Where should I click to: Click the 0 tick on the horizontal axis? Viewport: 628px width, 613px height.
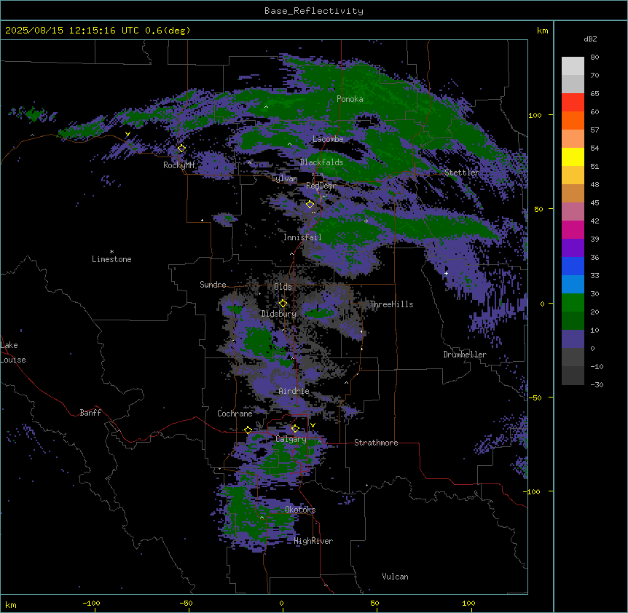click(x=281, y=603)
